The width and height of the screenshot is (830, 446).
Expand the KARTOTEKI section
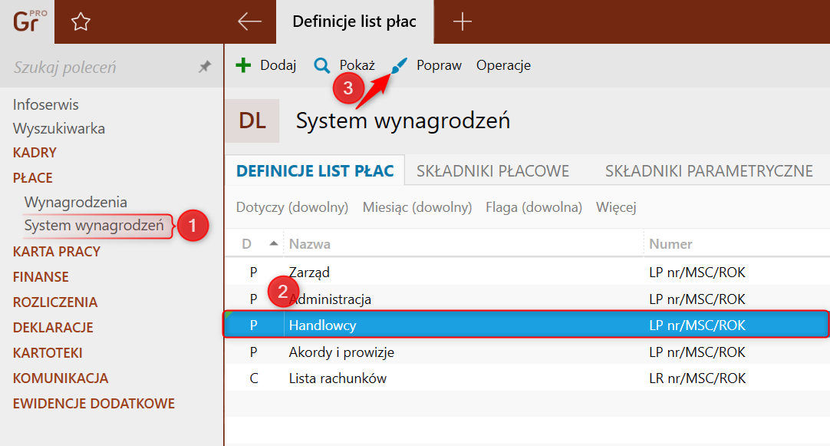point(48,353)
